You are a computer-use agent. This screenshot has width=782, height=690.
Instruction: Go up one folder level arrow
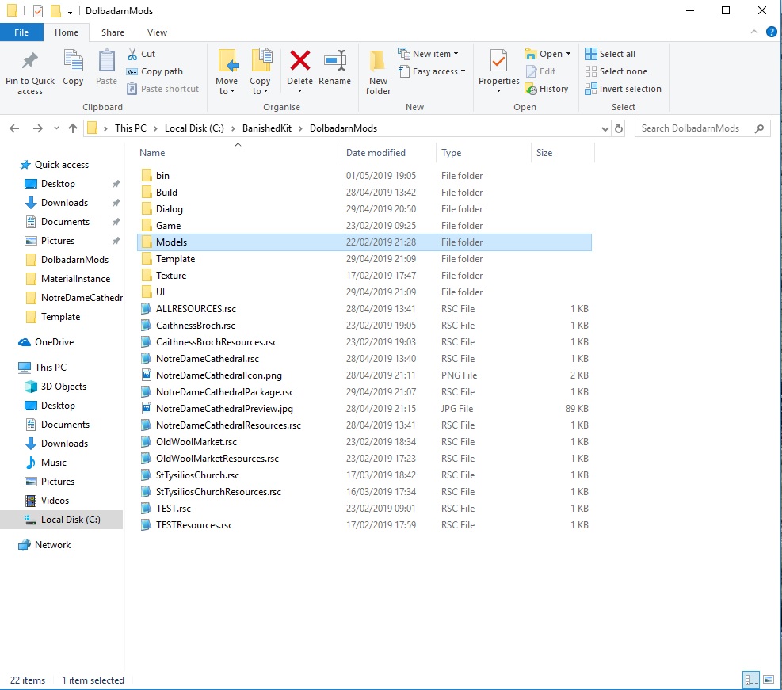pyautogui.click(x=73, y=128)
